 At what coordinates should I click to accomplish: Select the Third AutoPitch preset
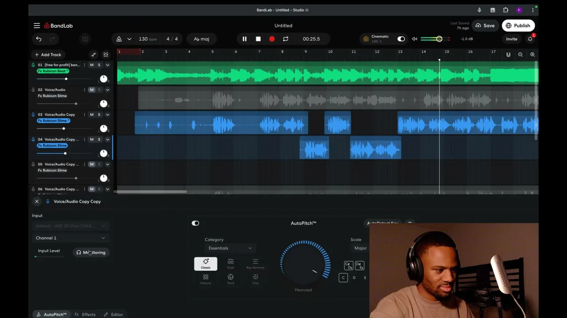click(x=230, y=279)
